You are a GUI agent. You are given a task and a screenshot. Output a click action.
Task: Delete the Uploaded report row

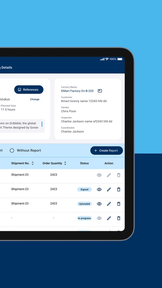click(119, 204)
